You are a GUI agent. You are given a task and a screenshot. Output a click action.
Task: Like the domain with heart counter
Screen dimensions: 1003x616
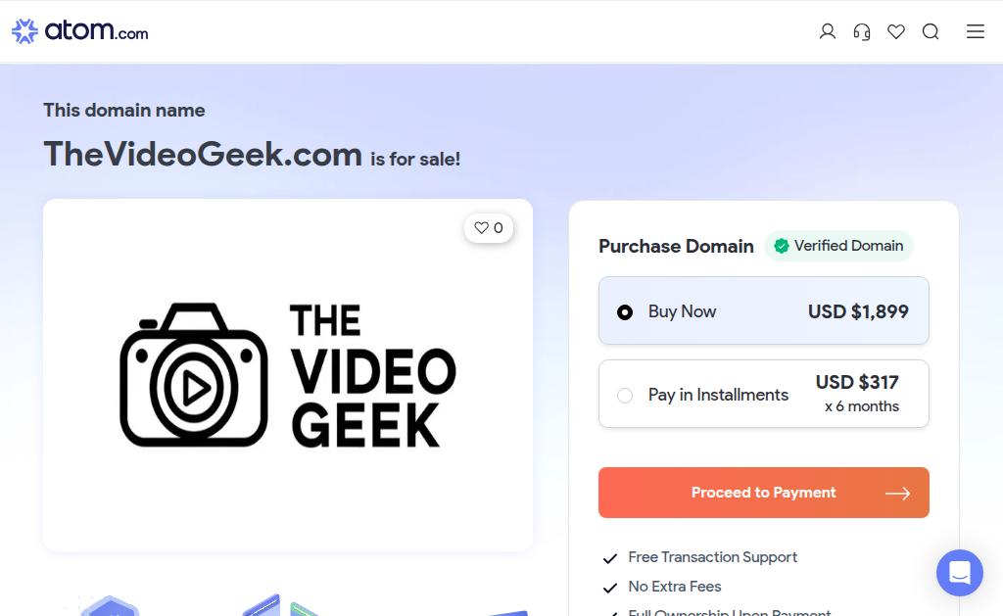coord(489,228)
